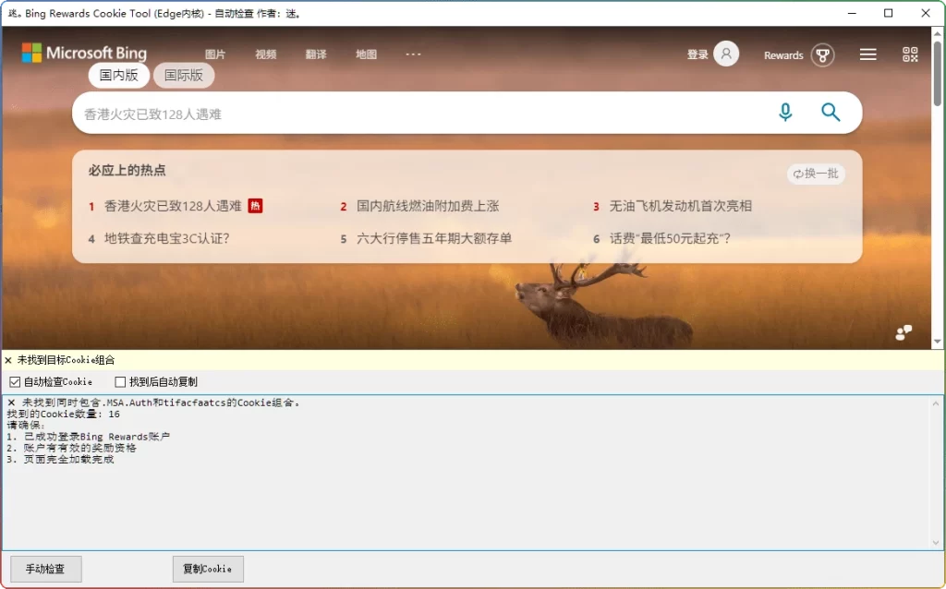Uncheck the 自动检查Cookie checkbox
Viewport: 946px width, 589px height.
click(15, 381)
